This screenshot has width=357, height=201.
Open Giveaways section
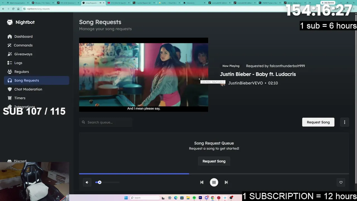[37, 54]
